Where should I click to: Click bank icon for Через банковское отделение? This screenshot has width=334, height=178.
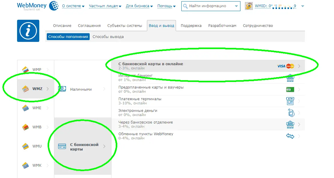[x=290, y=124]
